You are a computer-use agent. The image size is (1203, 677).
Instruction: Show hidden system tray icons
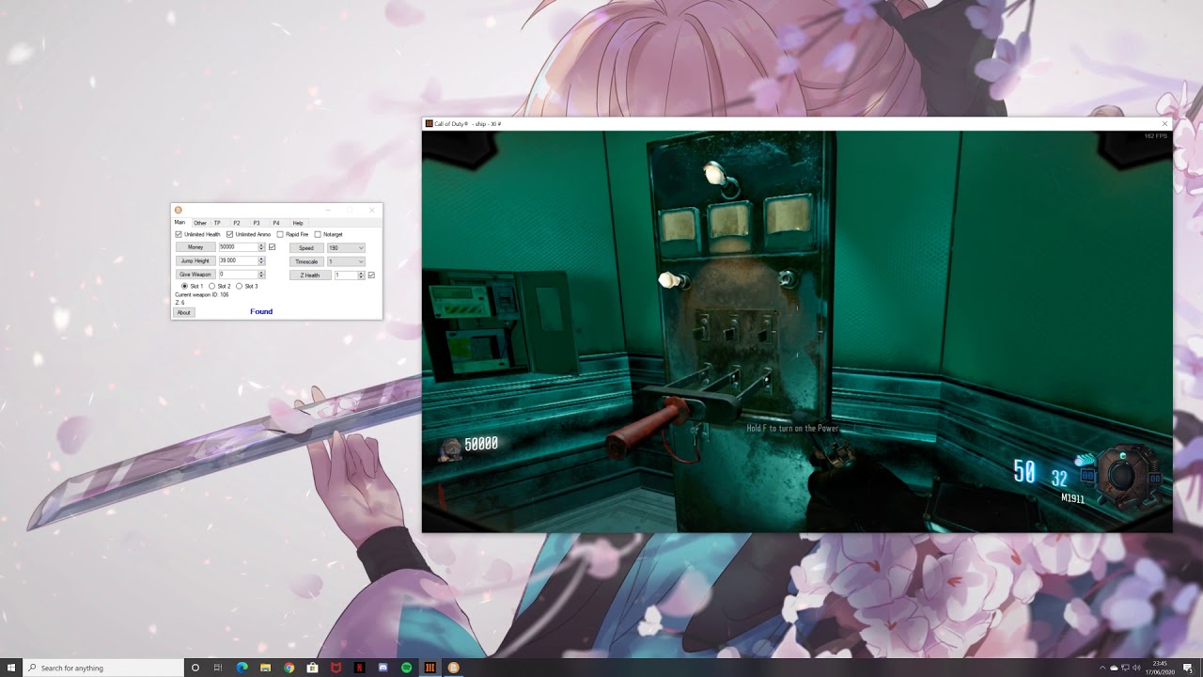coord(1102,668)
